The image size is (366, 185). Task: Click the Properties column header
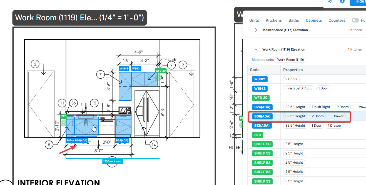tap(293, 70)
